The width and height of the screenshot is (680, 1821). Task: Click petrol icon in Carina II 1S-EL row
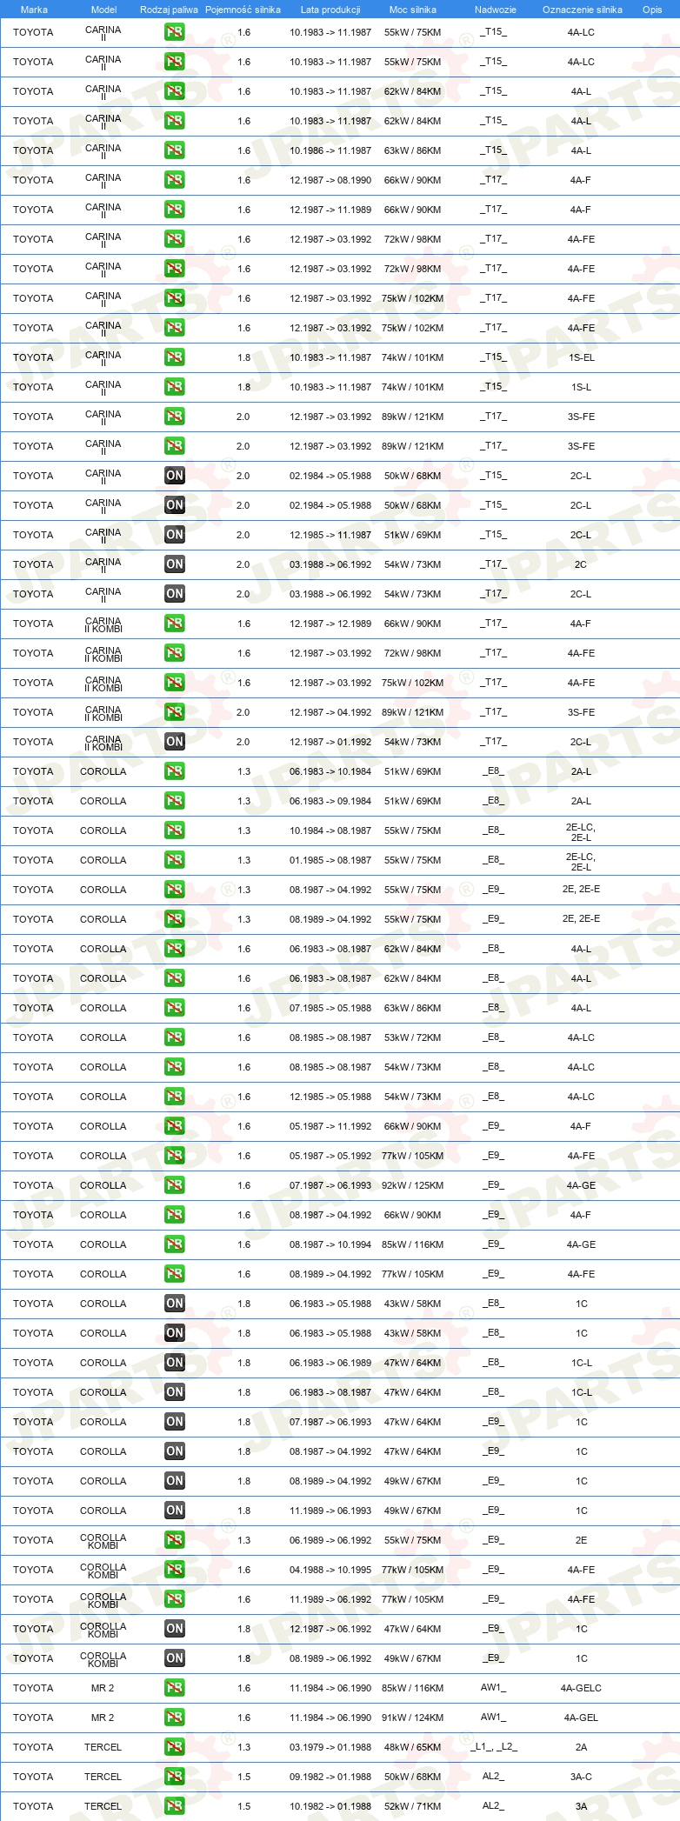pyautogui.click(x=174, y=357)
